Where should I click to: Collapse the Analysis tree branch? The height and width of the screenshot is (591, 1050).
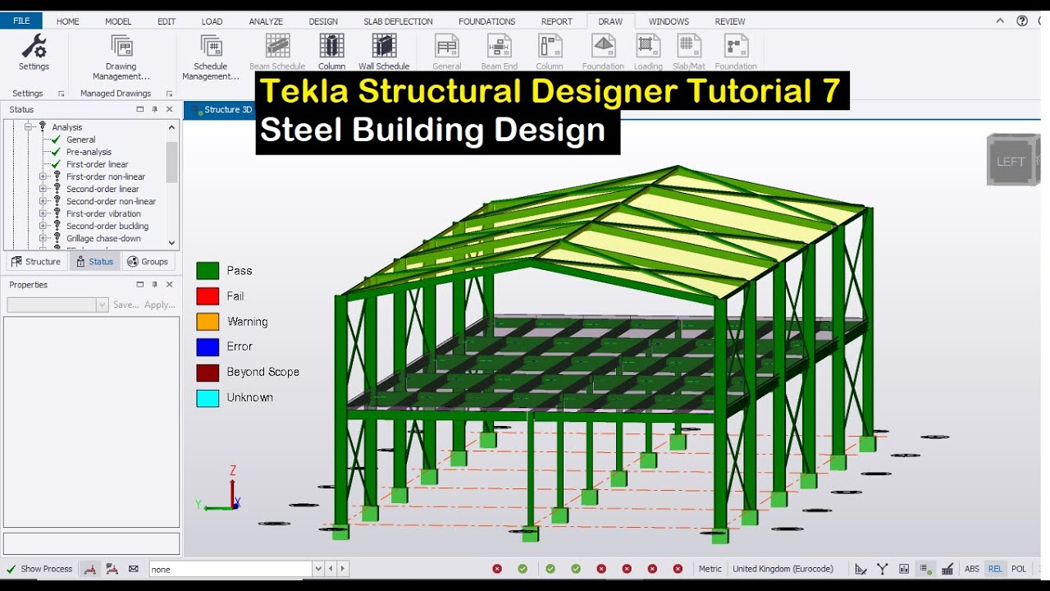(x=28, y=127)
